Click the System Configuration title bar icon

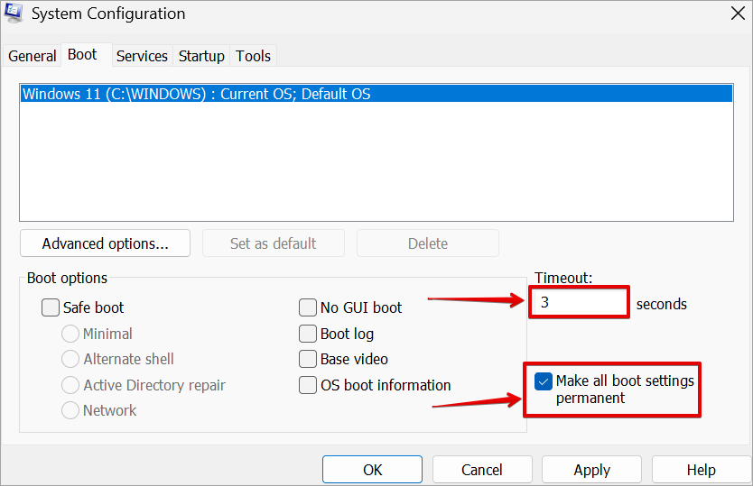[x=14, y=14]
